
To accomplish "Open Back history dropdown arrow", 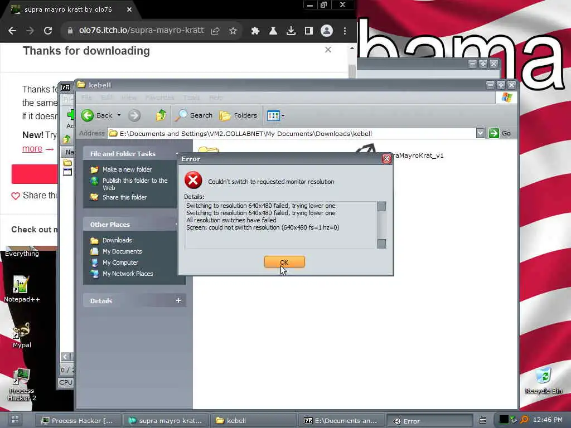I will click(119, 115).
